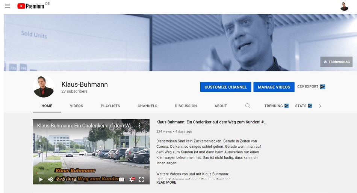The image size is (357, 193).
Task: Open the video settings gear
Action: pos(132,180)
